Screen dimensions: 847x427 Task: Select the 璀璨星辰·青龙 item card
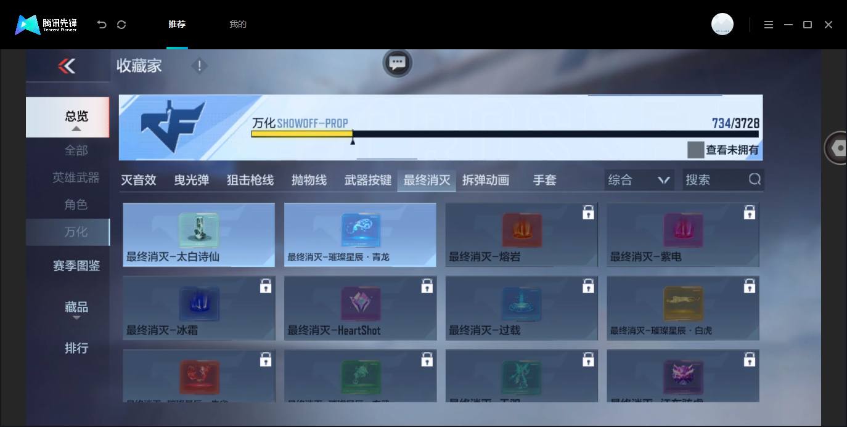coord(360,235)
